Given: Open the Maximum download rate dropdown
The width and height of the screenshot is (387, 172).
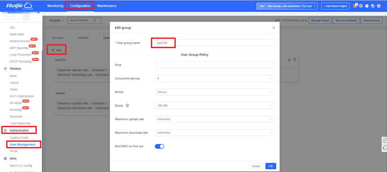Looking at the screenshot, I should pos(214,133).
